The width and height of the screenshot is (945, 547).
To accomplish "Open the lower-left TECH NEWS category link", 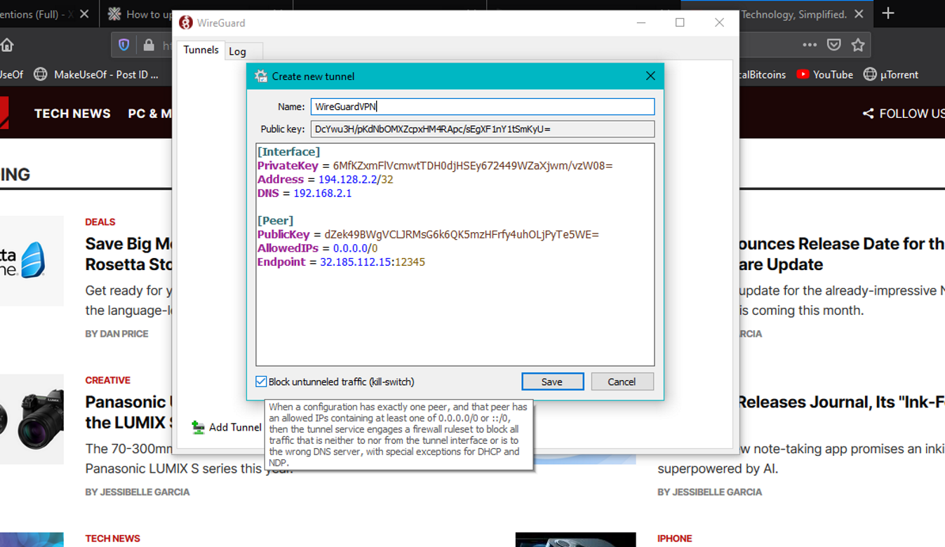I will [112, 539].
